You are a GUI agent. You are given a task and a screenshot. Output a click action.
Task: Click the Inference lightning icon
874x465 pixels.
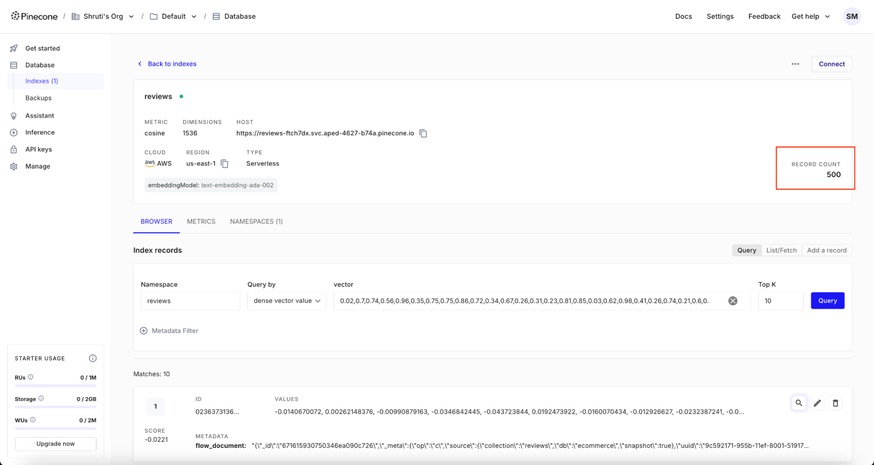coord(14,133)
